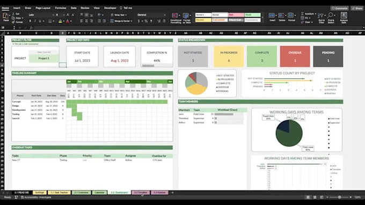This screenshot has width=365, height=205.
Task: Click the Share button
Action: (x=357, y=8)
